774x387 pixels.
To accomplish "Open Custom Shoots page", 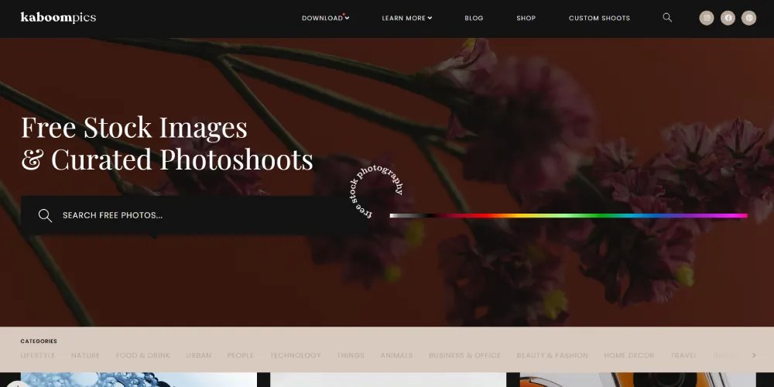I will point(599,19).
